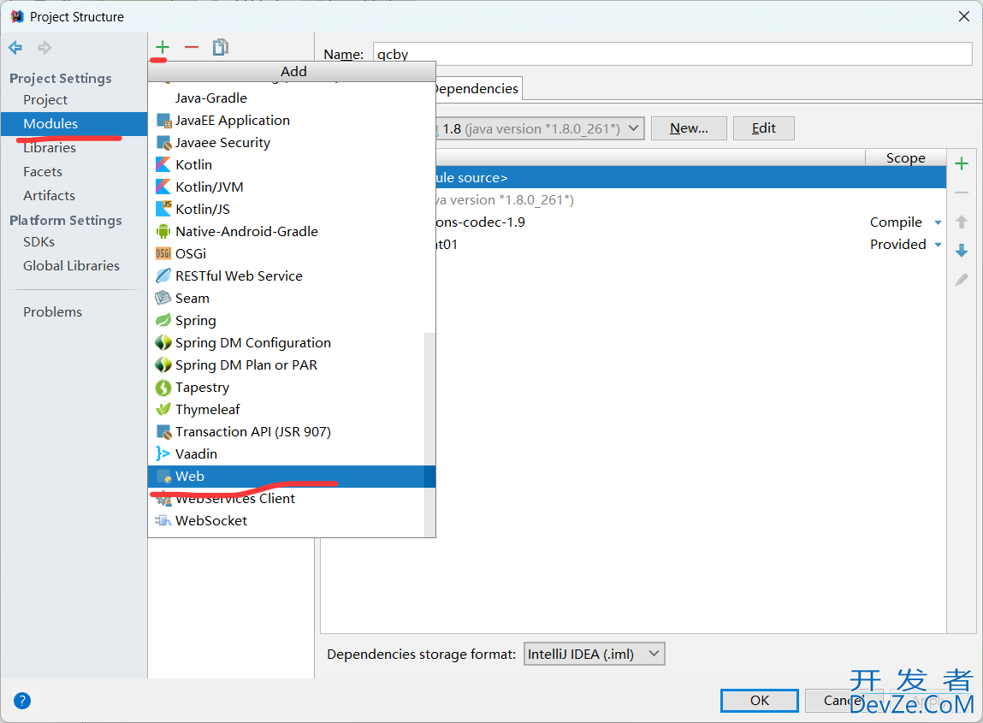Screen dimensions: 983x723
Task: Select Java-Gradle from the Add menu
Action: pyautogui.click(x=292, y=98)
